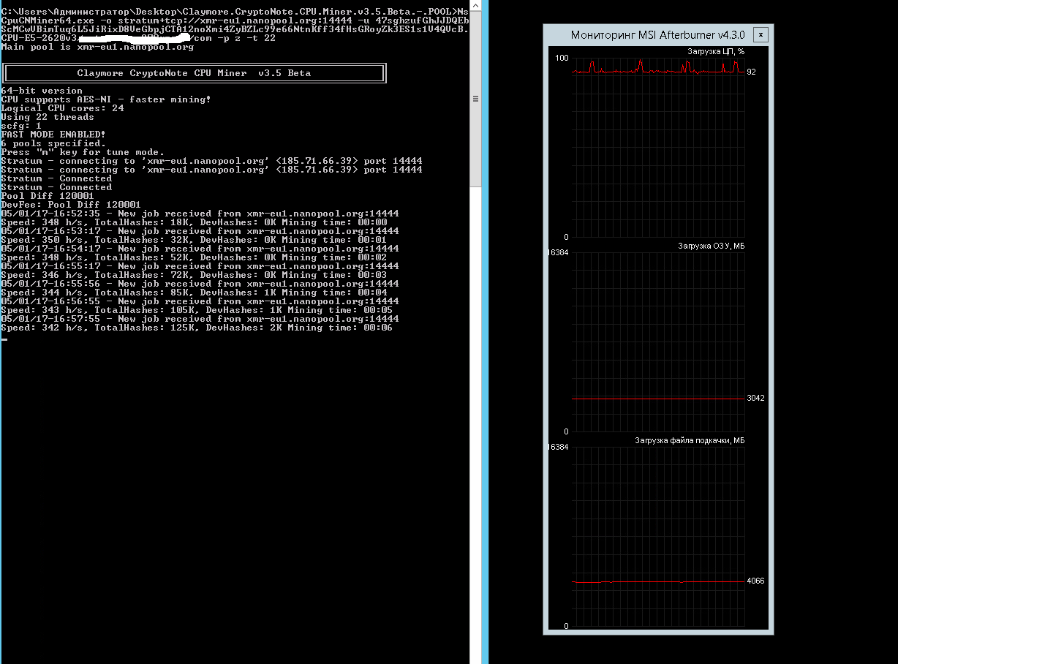1053x664 pixels.
Task: Click the 'Speed: 346 h/s' line
Action: (x=195, y=275)
